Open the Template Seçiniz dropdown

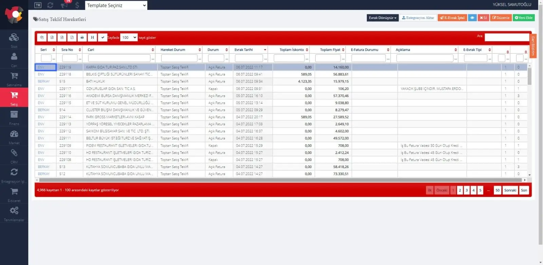point(116,5)
